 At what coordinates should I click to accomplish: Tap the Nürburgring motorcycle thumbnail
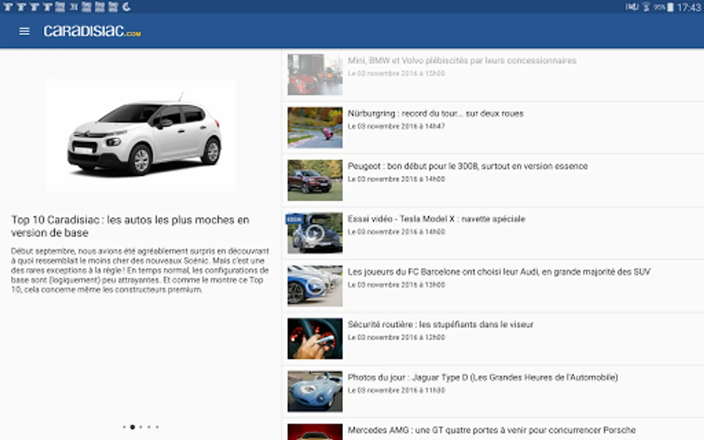point(315,127)
